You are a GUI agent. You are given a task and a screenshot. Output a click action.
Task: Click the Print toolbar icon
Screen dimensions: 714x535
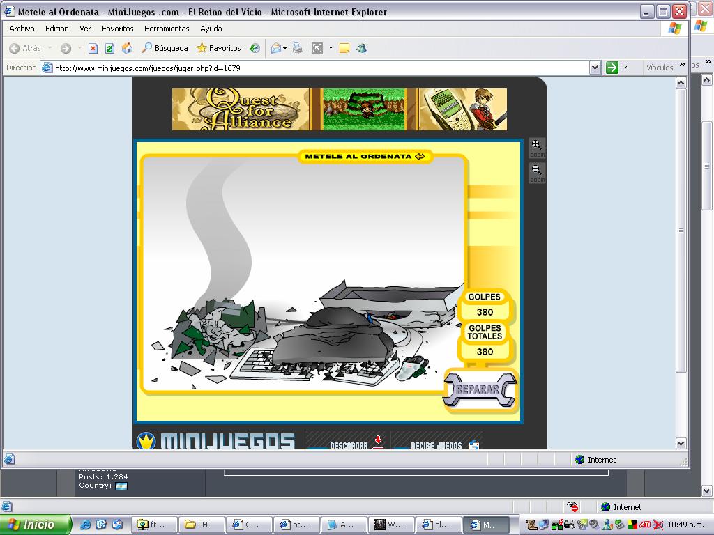297,48
